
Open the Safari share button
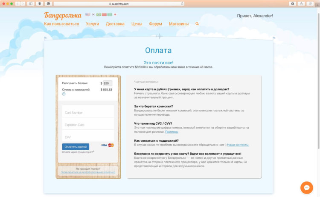coord(301,4)
